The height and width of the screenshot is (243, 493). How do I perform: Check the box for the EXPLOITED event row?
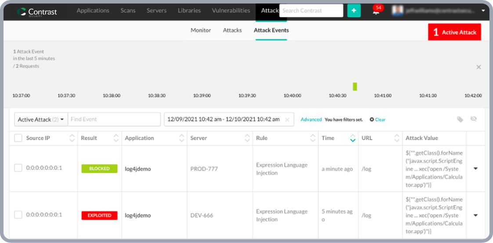coord(18,215)
